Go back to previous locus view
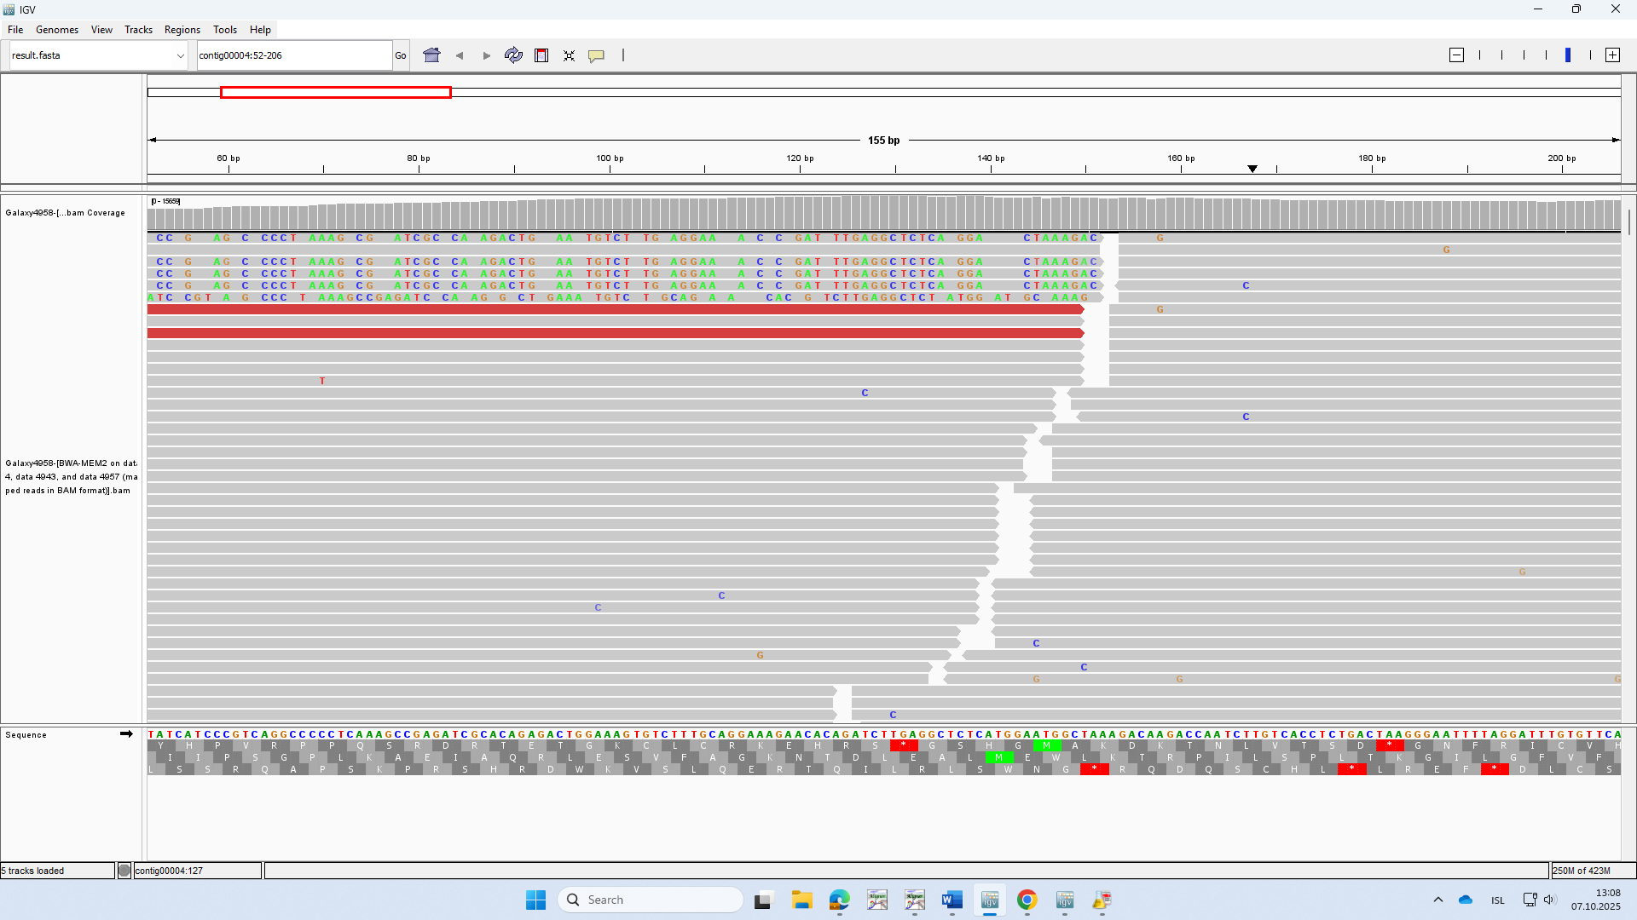 tap(460, 55)
